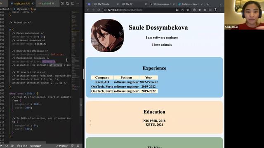Close the Использование browser tab
The width and height of the screenshot is (264, 148).
pos(174,4)
